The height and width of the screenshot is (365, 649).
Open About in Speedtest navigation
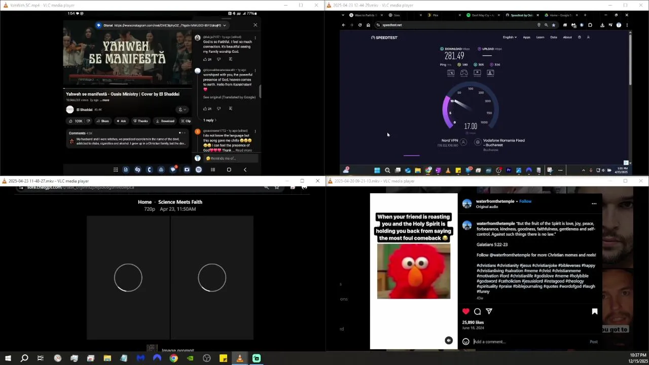567,37
